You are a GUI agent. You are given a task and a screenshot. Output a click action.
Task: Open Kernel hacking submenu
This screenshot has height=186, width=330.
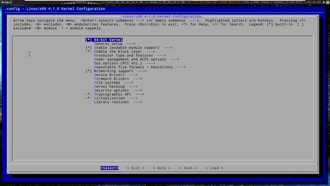pos(115,86)
